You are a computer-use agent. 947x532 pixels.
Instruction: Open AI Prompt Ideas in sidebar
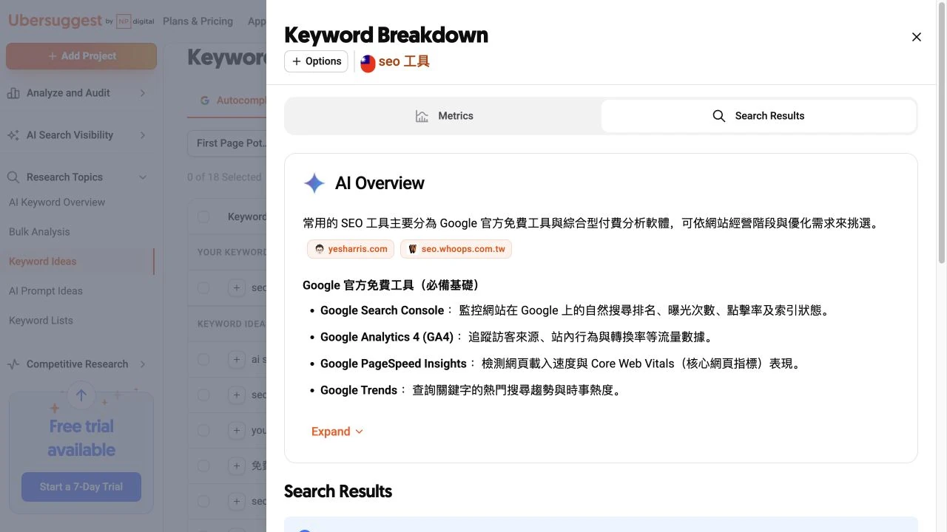click(46, 291)
